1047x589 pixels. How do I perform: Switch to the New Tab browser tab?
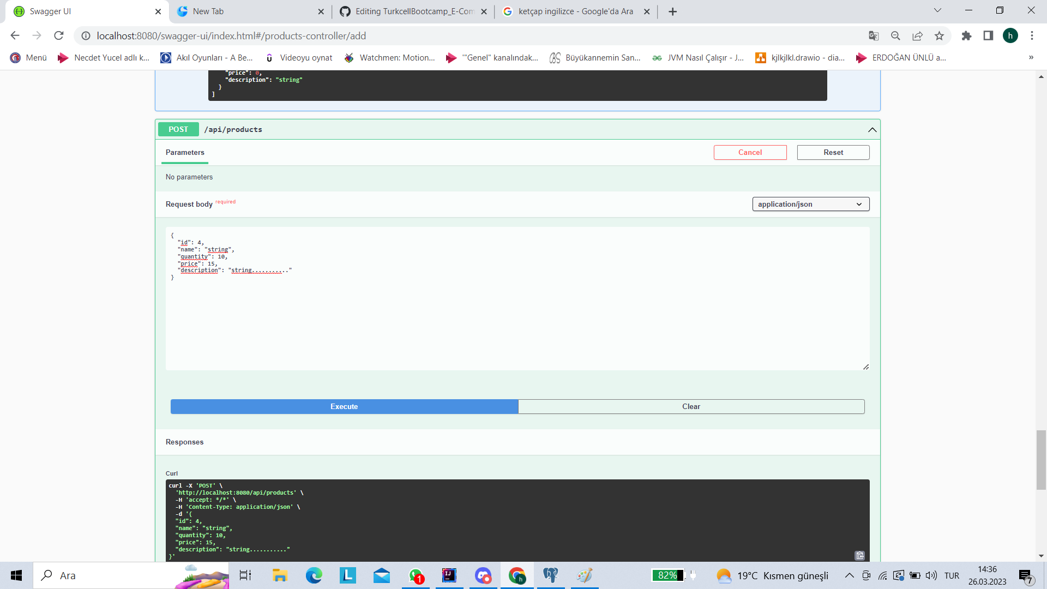251,11
